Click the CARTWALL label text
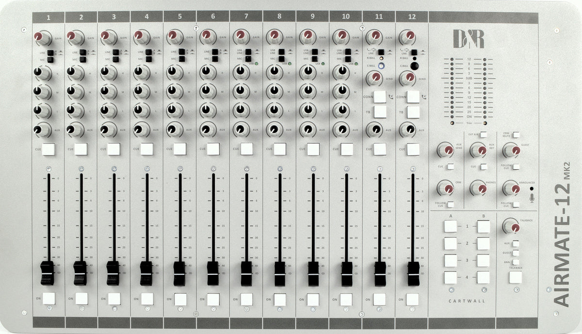The width and height of the screenshot is (582, 334). [467, 301]
